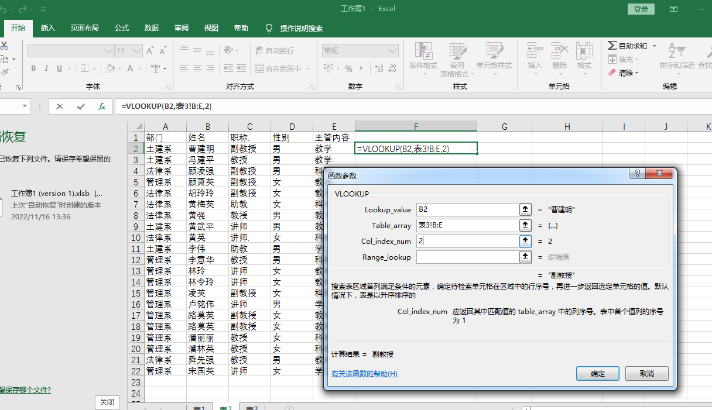712x410 pixels.
Task: Switch to the 视图 ribbon tab
Action: [211, 28]
